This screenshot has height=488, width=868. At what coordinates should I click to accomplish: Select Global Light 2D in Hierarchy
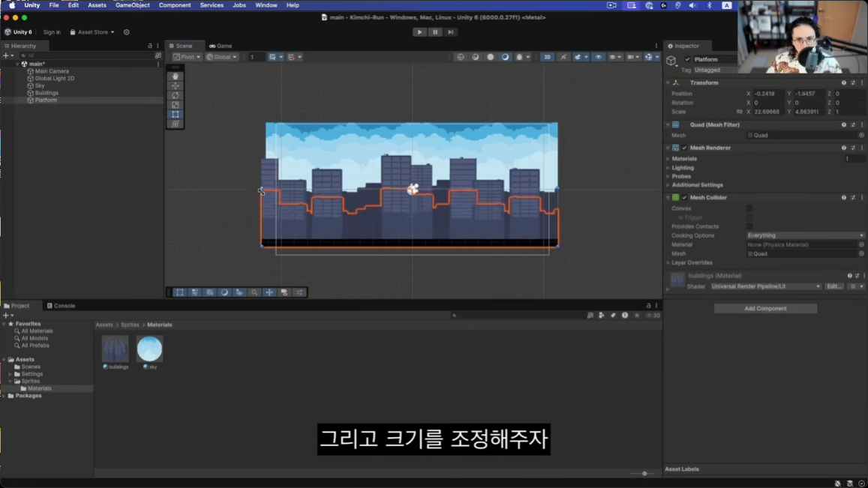[55, 79]
